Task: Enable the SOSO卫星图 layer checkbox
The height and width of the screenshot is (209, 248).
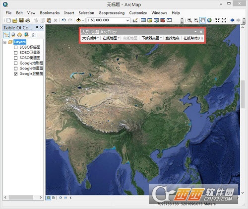Action: tap(16, 53)
